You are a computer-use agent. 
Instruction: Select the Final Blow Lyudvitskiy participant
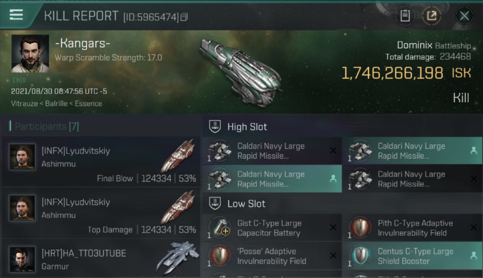pos(101,162)
